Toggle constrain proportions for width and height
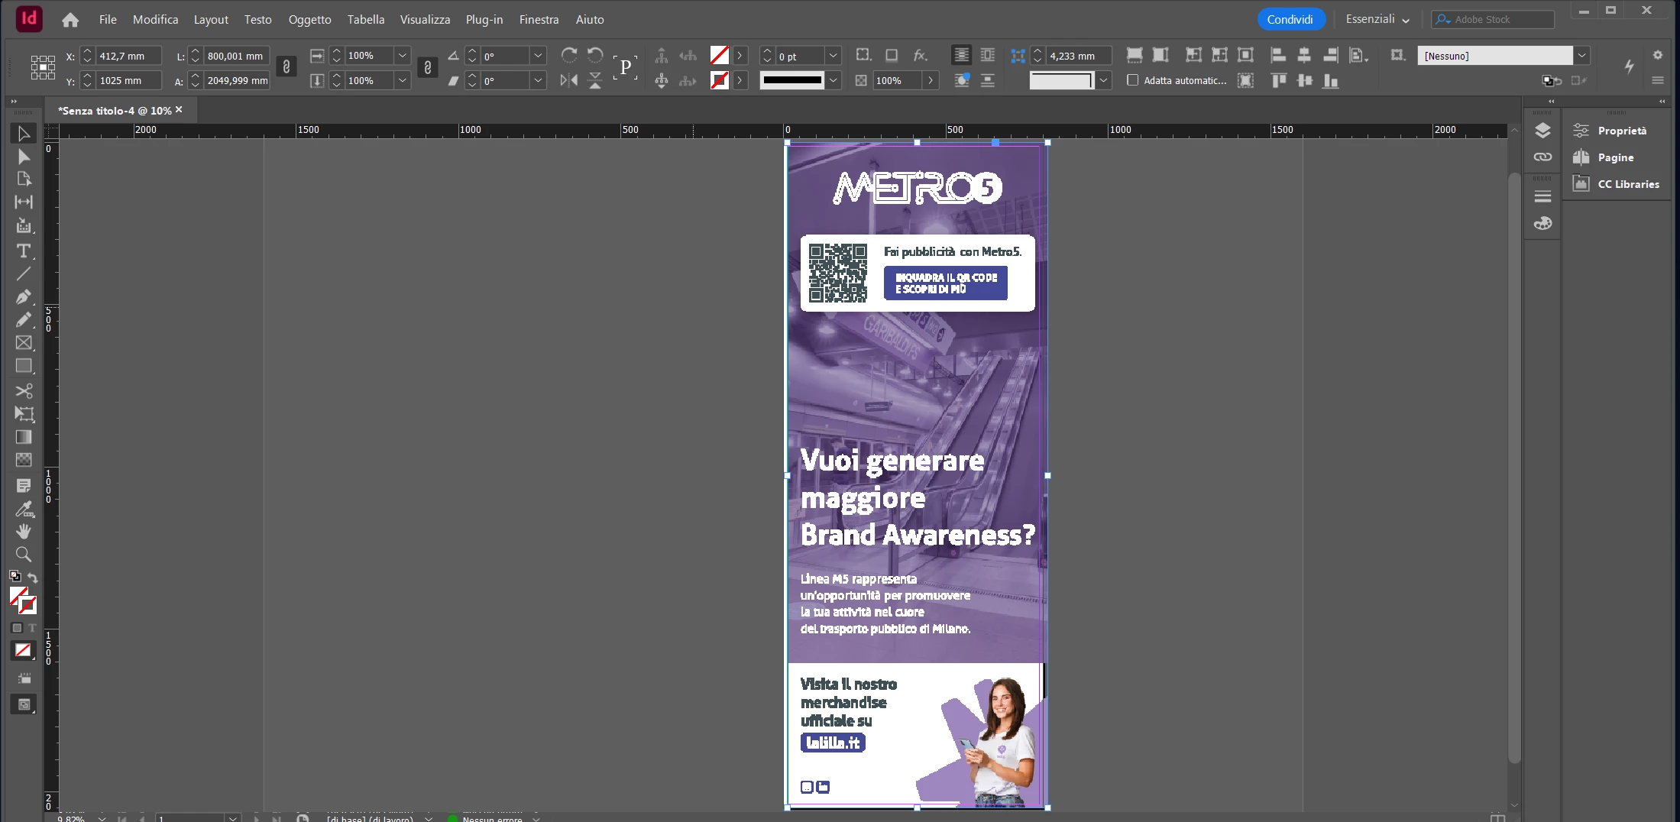The image size is (1680, 822). pos(286,67)
